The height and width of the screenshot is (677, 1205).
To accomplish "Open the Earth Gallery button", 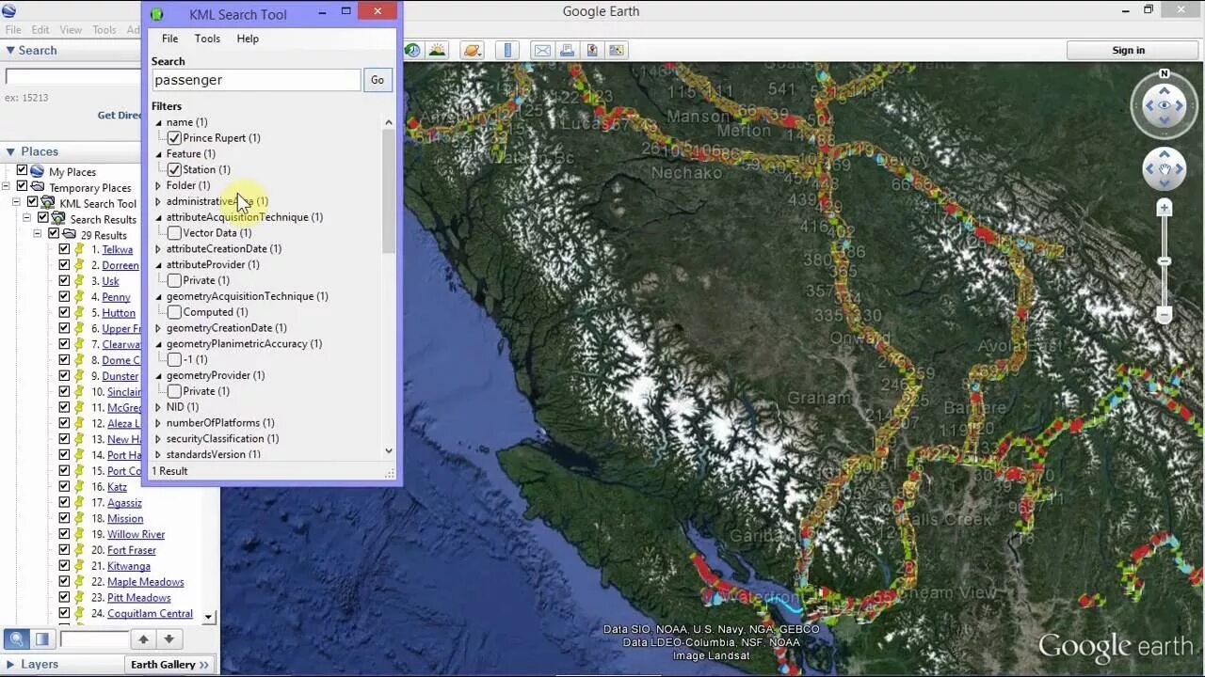I will click(x=169, y=664).
